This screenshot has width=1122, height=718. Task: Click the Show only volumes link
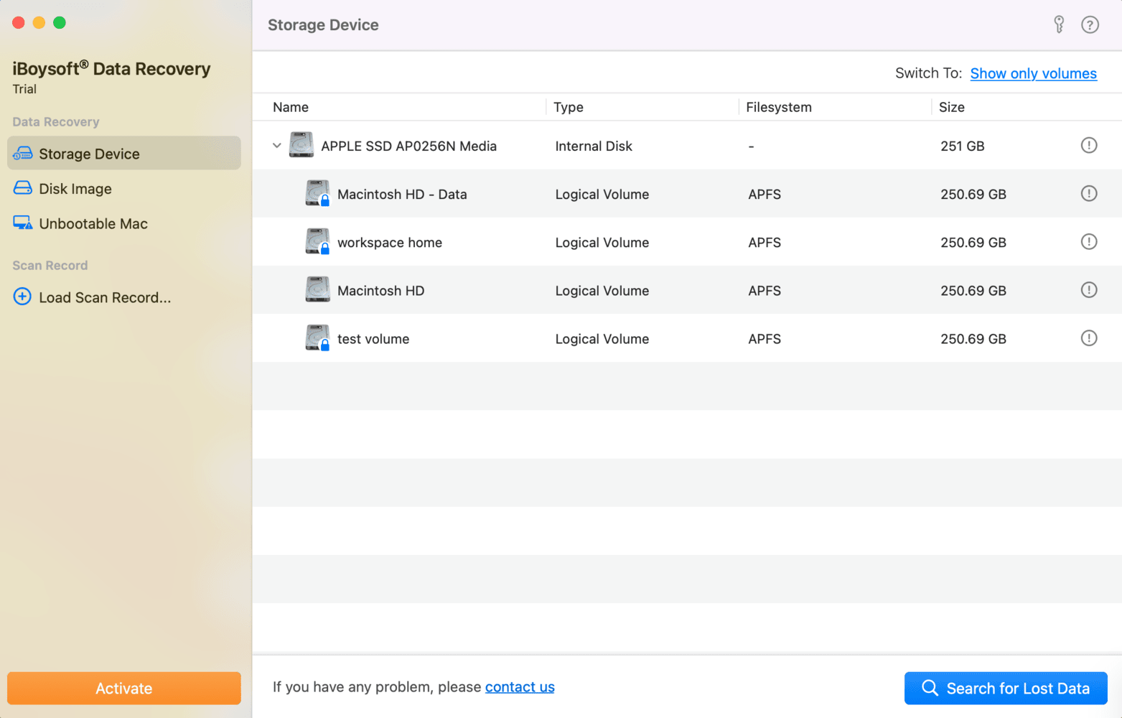1033,73
